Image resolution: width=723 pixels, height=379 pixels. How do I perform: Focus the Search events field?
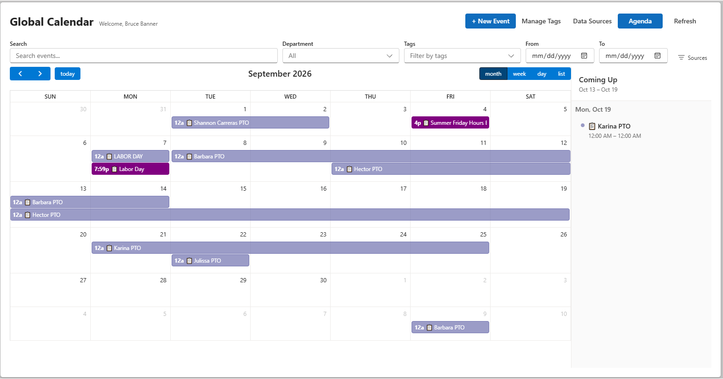click(144, 56)
